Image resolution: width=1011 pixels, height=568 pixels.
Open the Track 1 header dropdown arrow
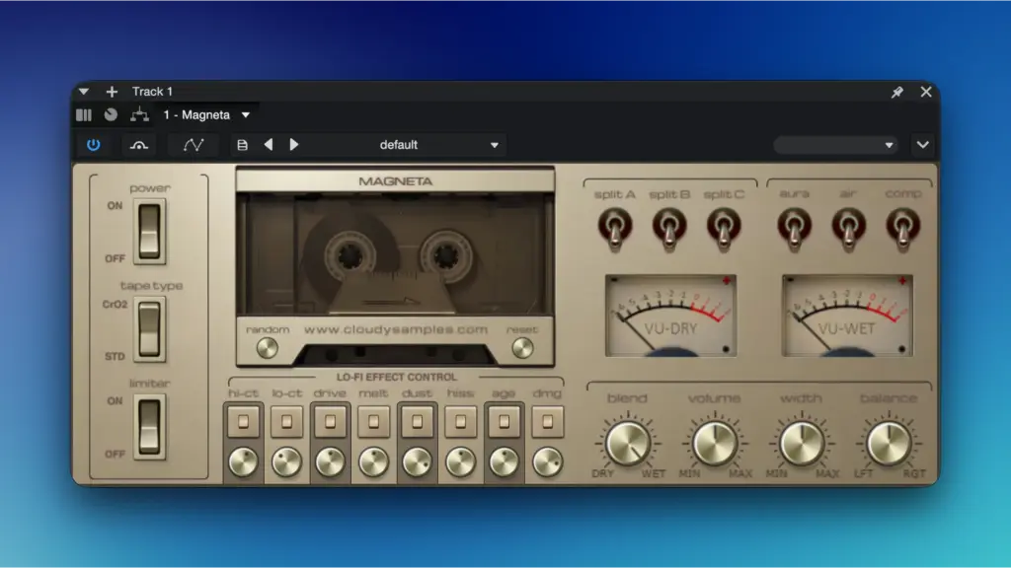84,92
